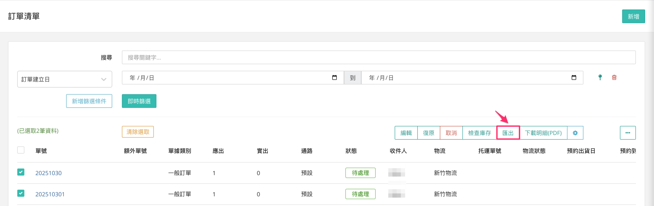
Task: Open order number 20251030 link
Action: [x=48, y=173]
